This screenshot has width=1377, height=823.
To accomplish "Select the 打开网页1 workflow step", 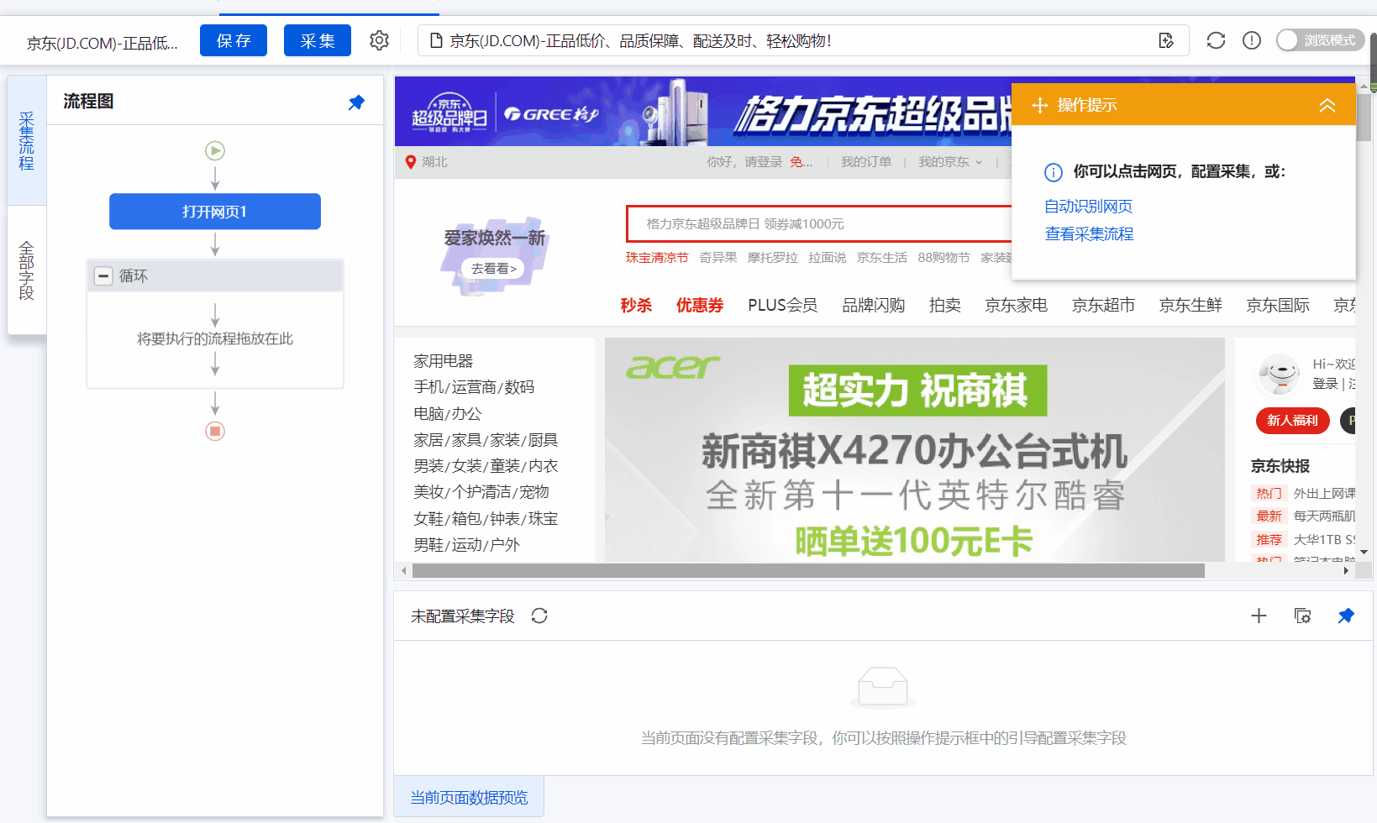I will click(215, 212).
